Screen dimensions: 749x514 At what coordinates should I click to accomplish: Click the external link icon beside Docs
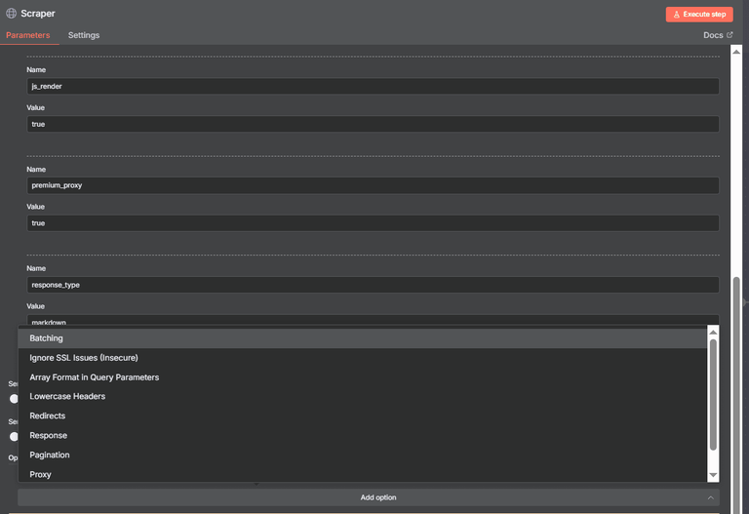click(729, 35)
